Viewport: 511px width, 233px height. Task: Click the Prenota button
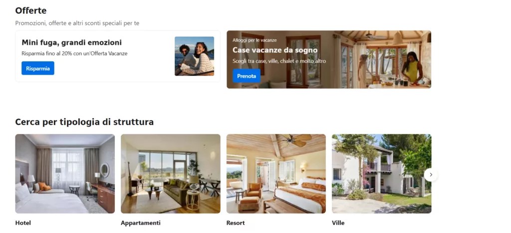point(247,76)
